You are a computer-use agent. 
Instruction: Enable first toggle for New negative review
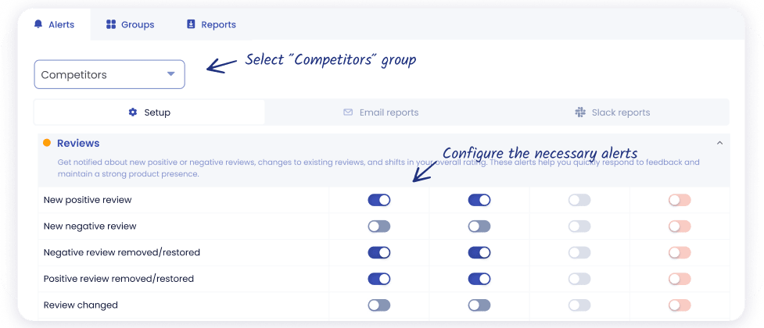click(379, 226)
